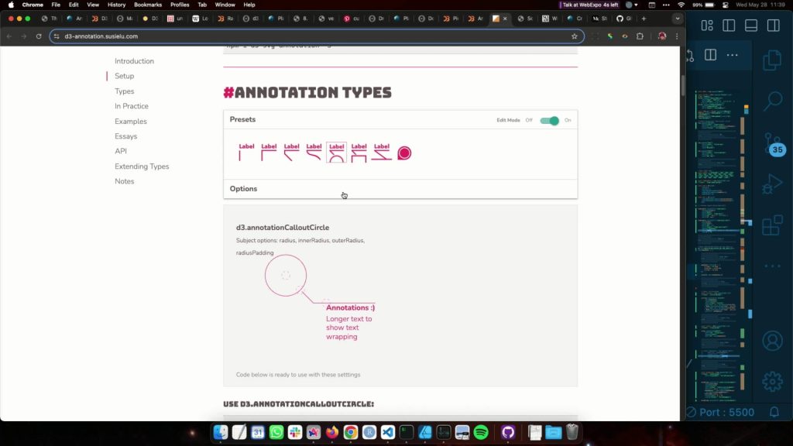
Task: Open the Bookmarks menu in menu bar
Action: tap(148, 5)
